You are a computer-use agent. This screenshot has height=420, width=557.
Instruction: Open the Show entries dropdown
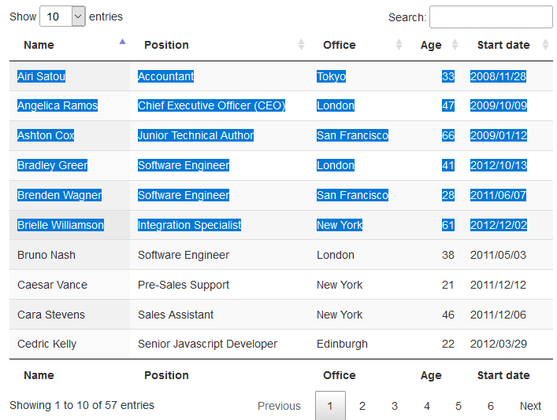tap(62, 17)
